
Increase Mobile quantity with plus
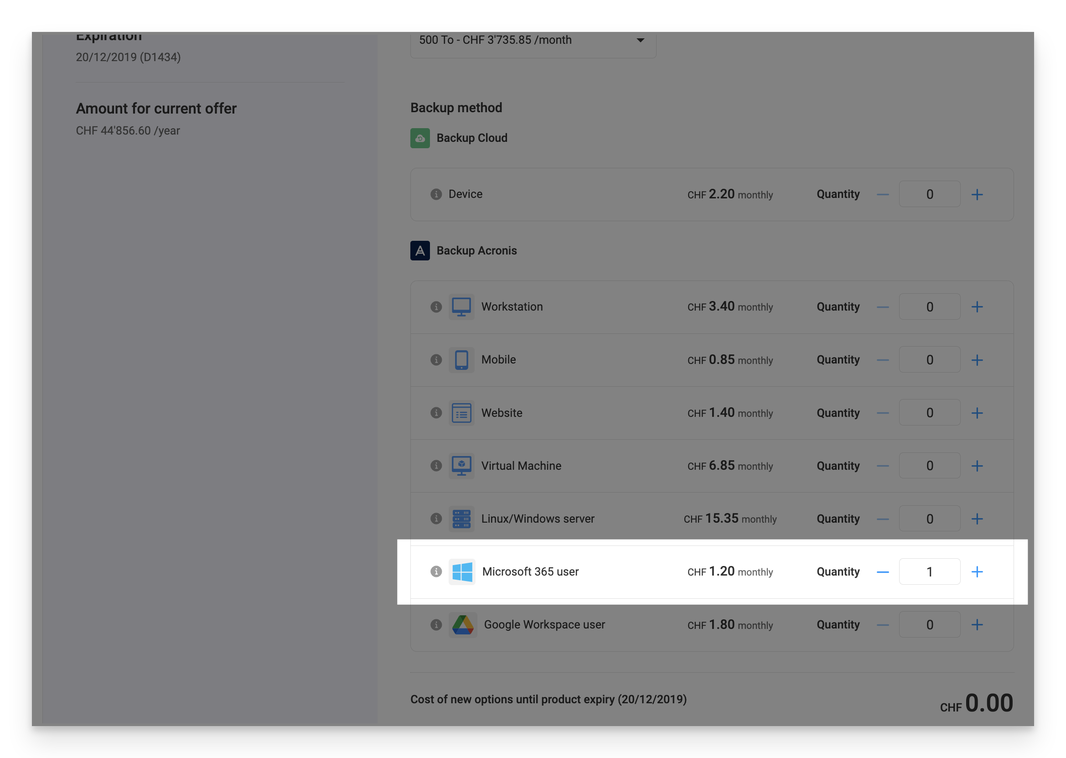pyautogui.click(x=977, y=360)
